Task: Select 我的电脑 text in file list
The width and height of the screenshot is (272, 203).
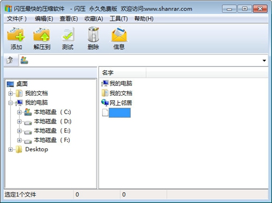Action: coord(121,83)
